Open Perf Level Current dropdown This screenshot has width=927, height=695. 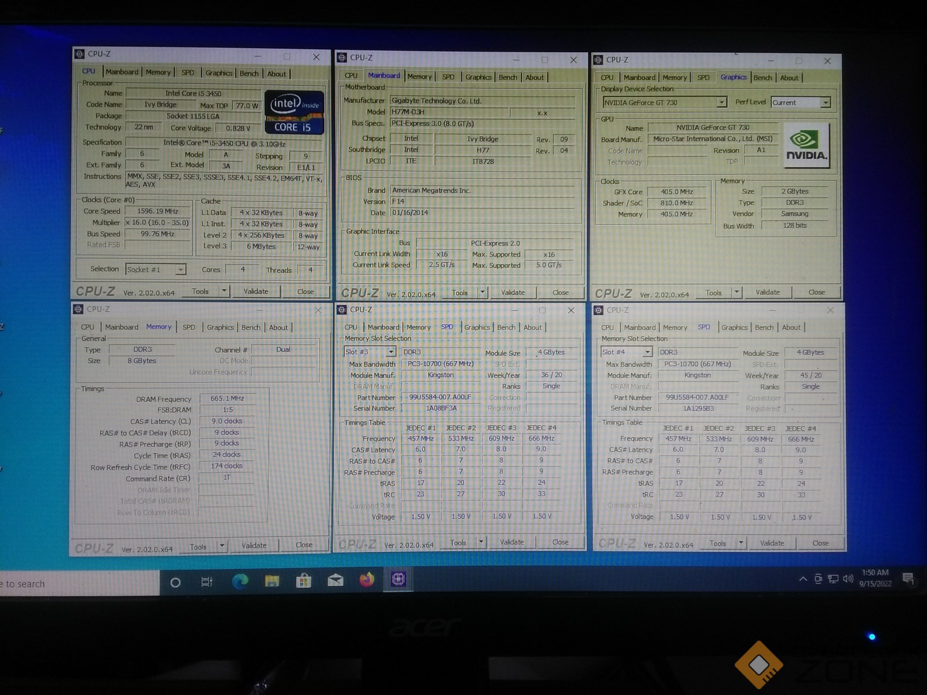coord(826,103)
